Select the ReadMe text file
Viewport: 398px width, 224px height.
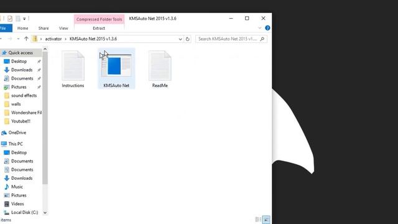click(160, 69)
